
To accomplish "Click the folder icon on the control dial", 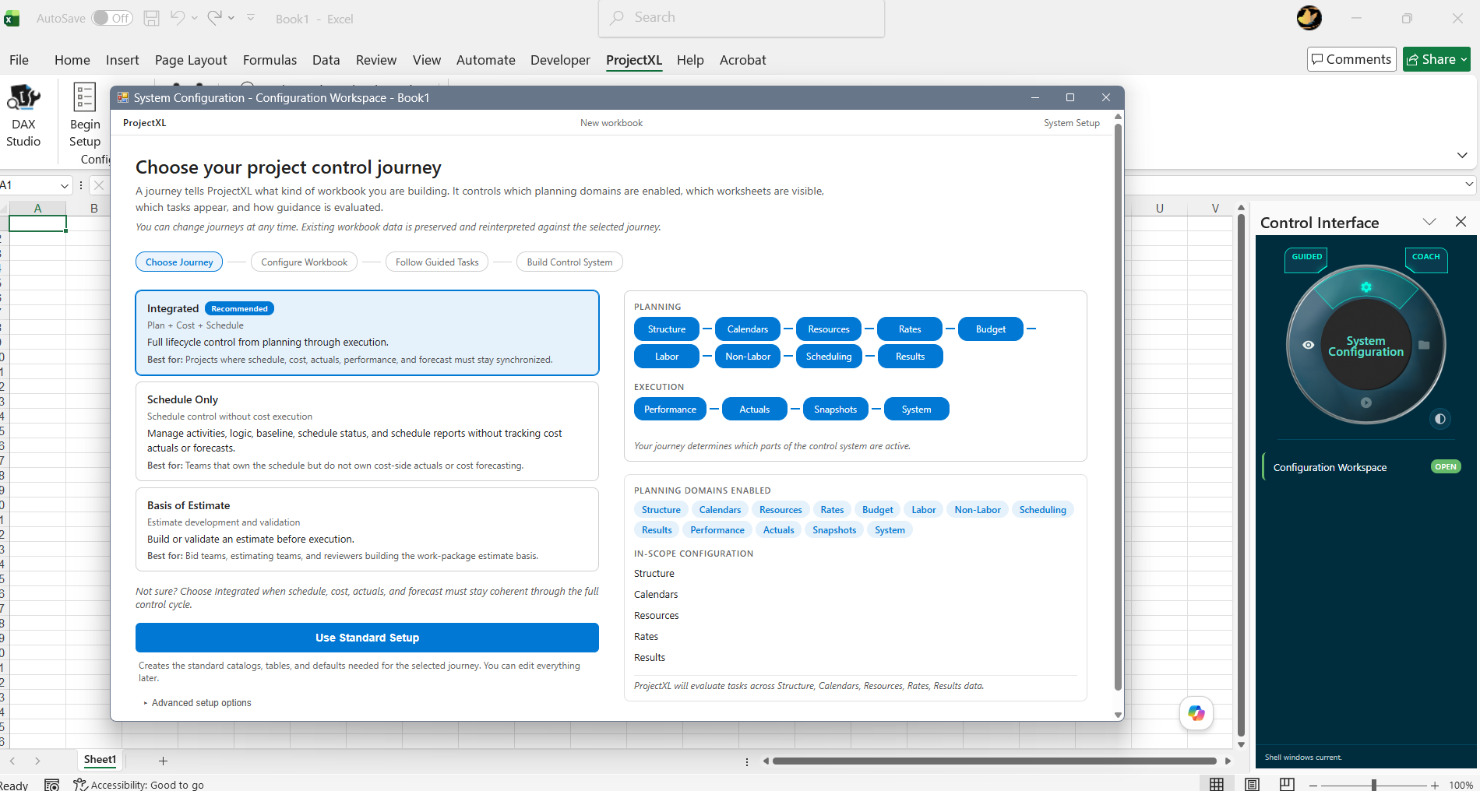I will click(1424, 345).
